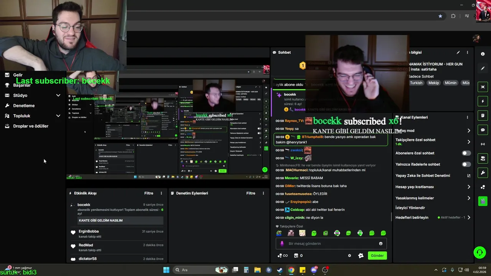Click username cilgin_minik in chat

pos(295,218)
